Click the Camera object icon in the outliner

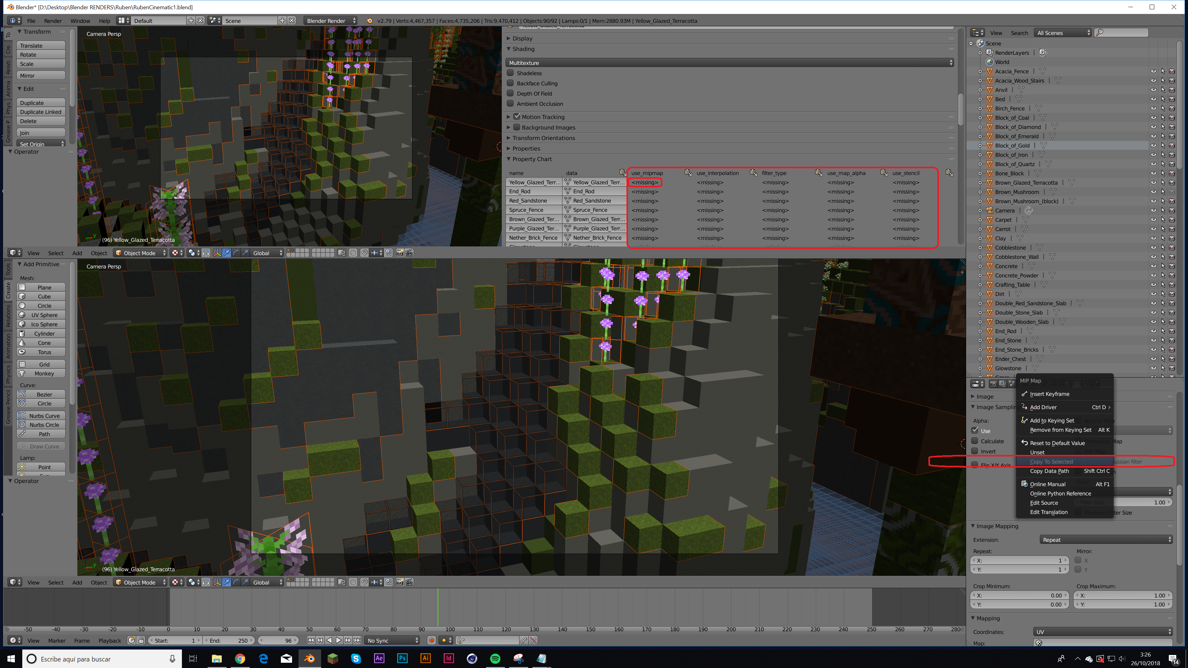point(989,210)
